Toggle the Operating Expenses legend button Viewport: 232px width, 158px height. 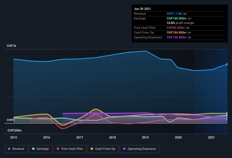[x=140, y=149]
